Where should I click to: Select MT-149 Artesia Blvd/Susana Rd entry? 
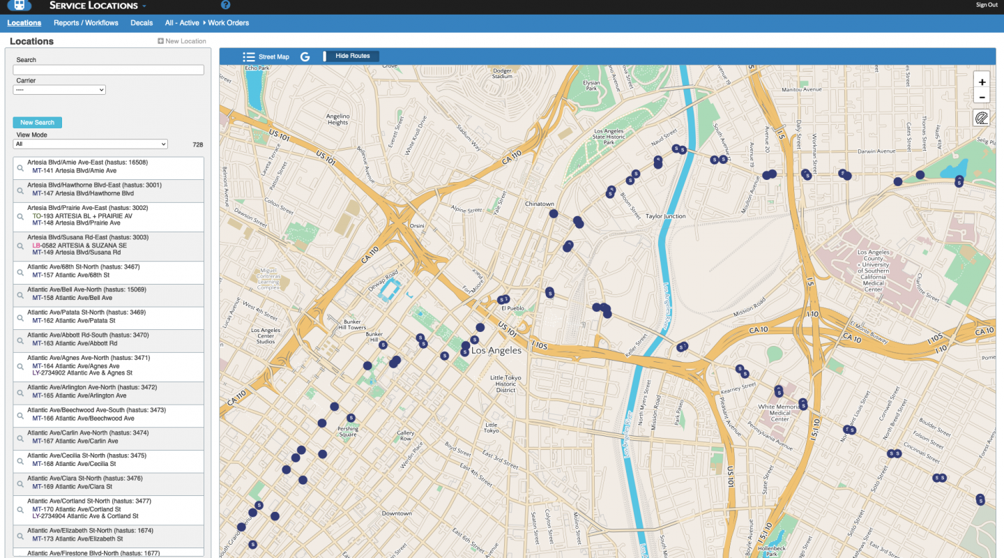tap(76, 252)
